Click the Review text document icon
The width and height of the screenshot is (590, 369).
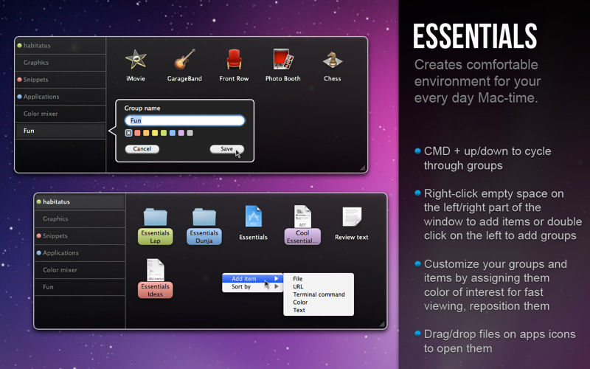[x=352, y=217]
